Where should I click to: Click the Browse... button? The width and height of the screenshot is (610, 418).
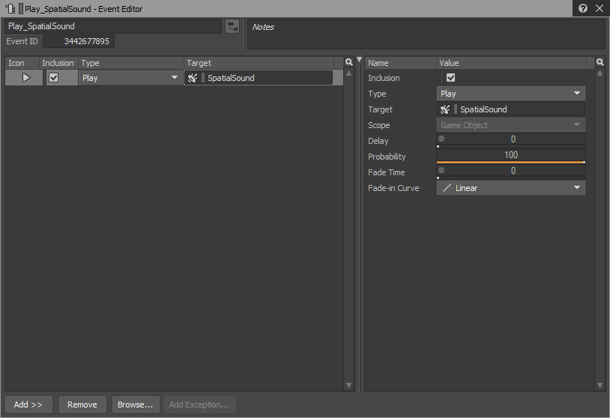pos(136,405)
